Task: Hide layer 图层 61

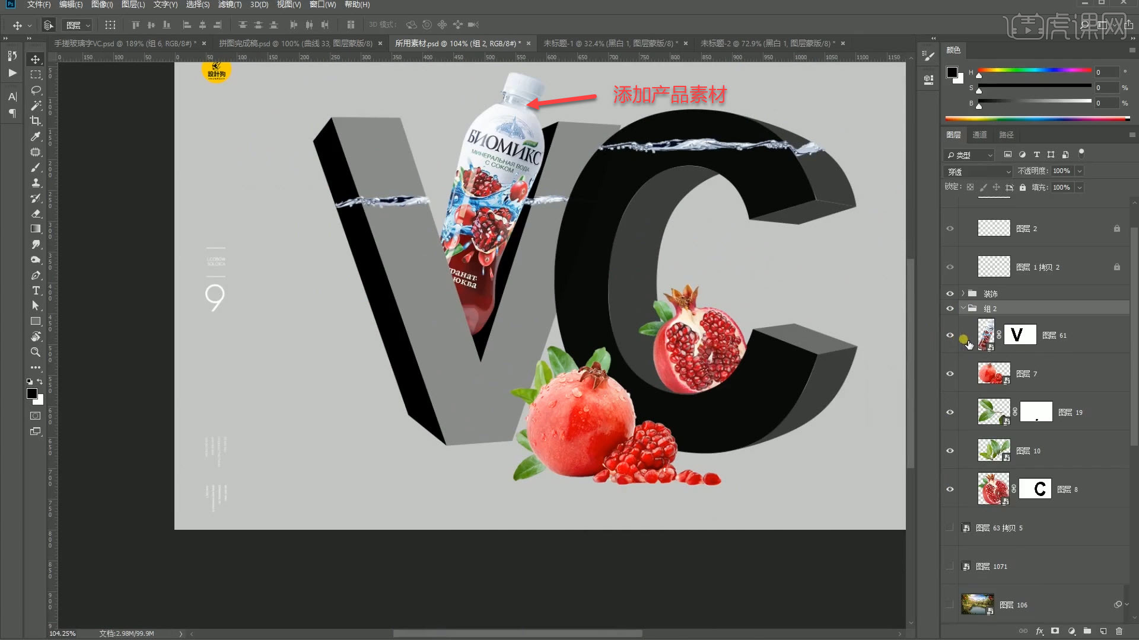Action: coord(950,335)
